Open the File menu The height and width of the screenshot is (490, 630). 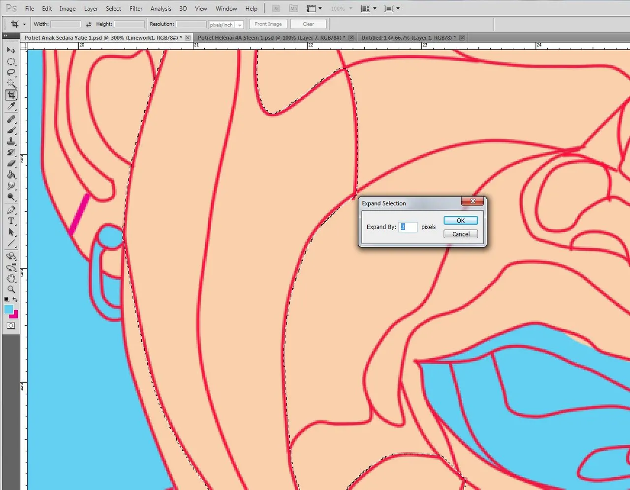click(30, 8)
